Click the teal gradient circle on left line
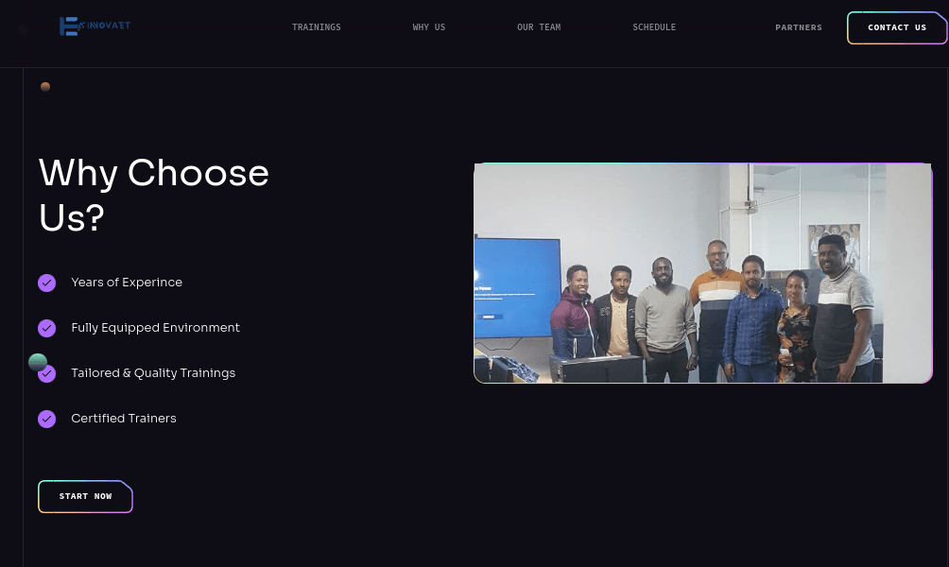Image resolution: width=949 pixels, height=567 pixels. [x=37, y=361]
